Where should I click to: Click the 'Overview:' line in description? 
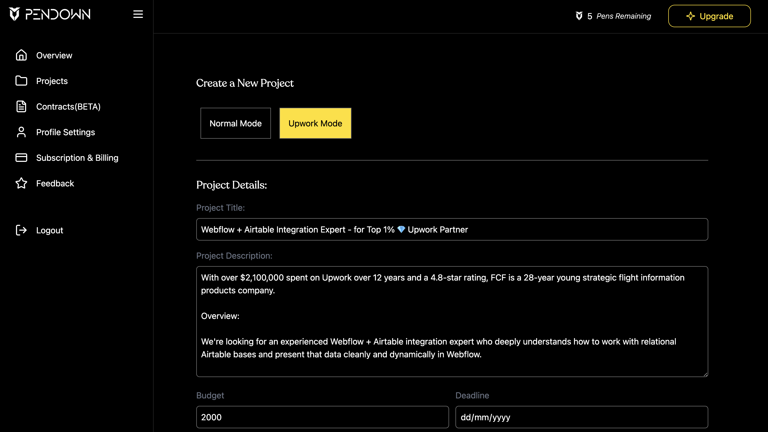(220, 316)
